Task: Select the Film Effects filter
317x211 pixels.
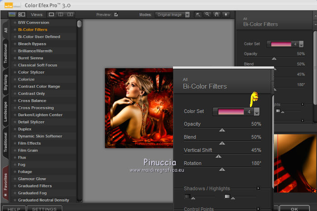Action: [x=29, y=143]
